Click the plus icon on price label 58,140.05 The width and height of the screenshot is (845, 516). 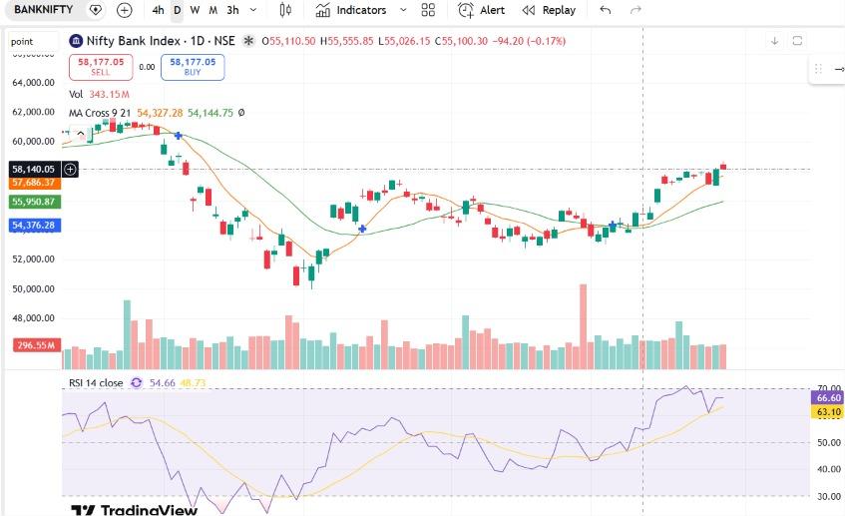(x=70, y=170)
